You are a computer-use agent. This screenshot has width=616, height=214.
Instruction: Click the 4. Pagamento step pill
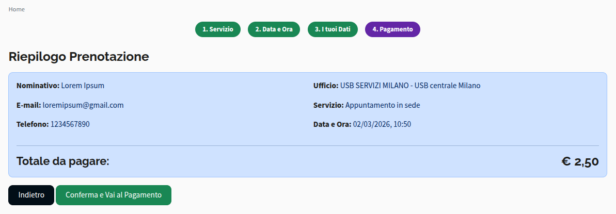coord(392,29)
